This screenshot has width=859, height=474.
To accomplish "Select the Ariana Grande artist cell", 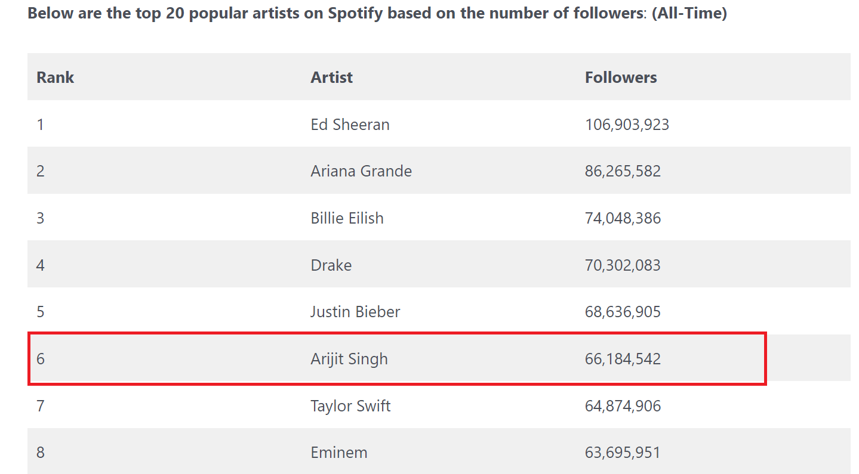I will click(x=361, y=171).
